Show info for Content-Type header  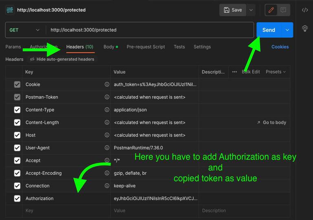(x=107, y=110)
